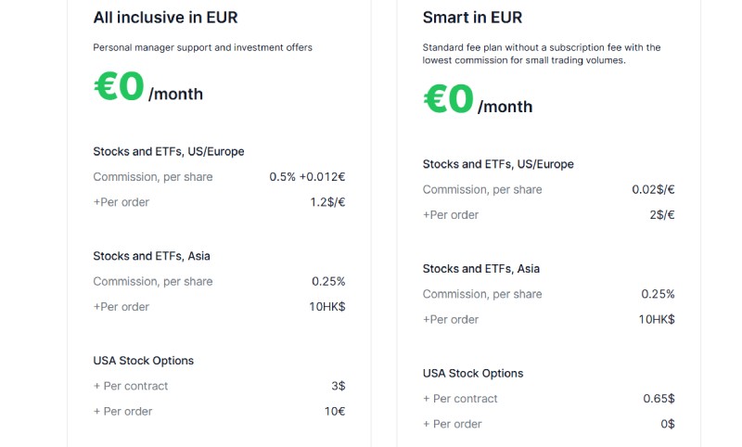
Task: Click "Stocks and ETFs, Asia" in Smart plan
Action: (x=481, y=269)
